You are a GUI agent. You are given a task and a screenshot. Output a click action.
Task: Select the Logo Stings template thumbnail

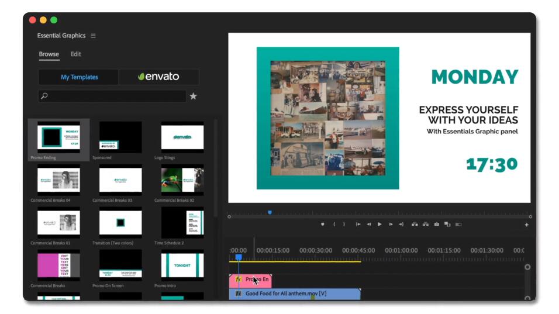click(182, 137)
